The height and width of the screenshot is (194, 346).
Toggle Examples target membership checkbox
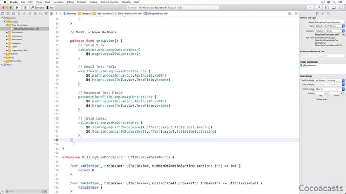[x=301, y=66]
